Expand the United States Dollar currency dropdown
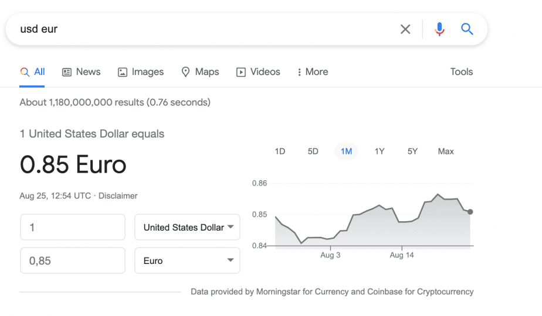 point(187,227)
